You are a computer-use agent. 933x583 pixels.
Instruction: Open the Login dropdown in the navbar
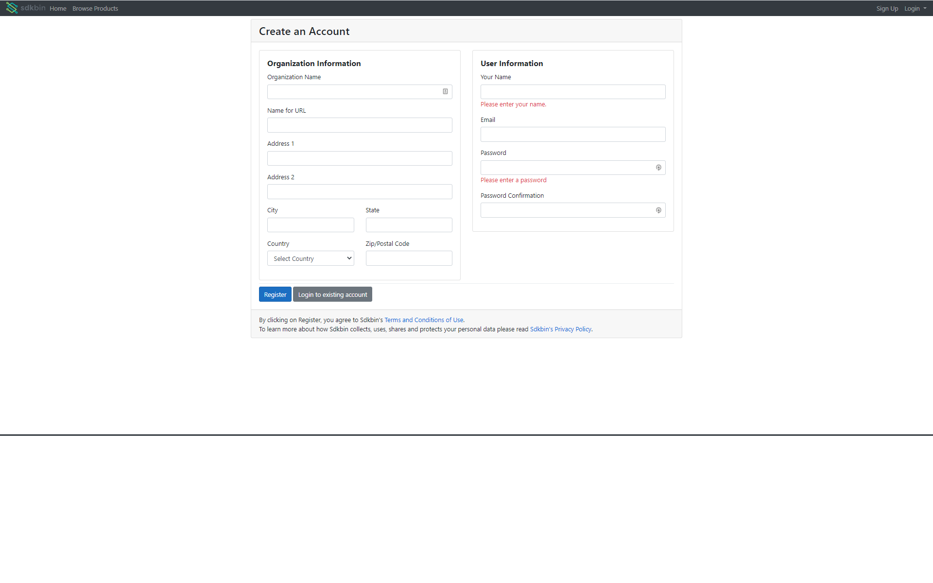tap(915, 8)
